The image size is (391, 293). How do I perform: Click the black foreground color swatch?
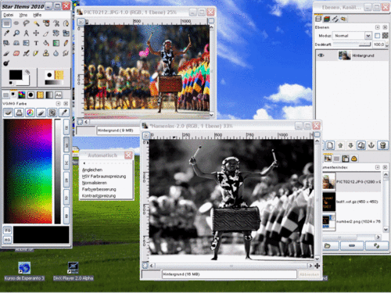tap(16, 75)
